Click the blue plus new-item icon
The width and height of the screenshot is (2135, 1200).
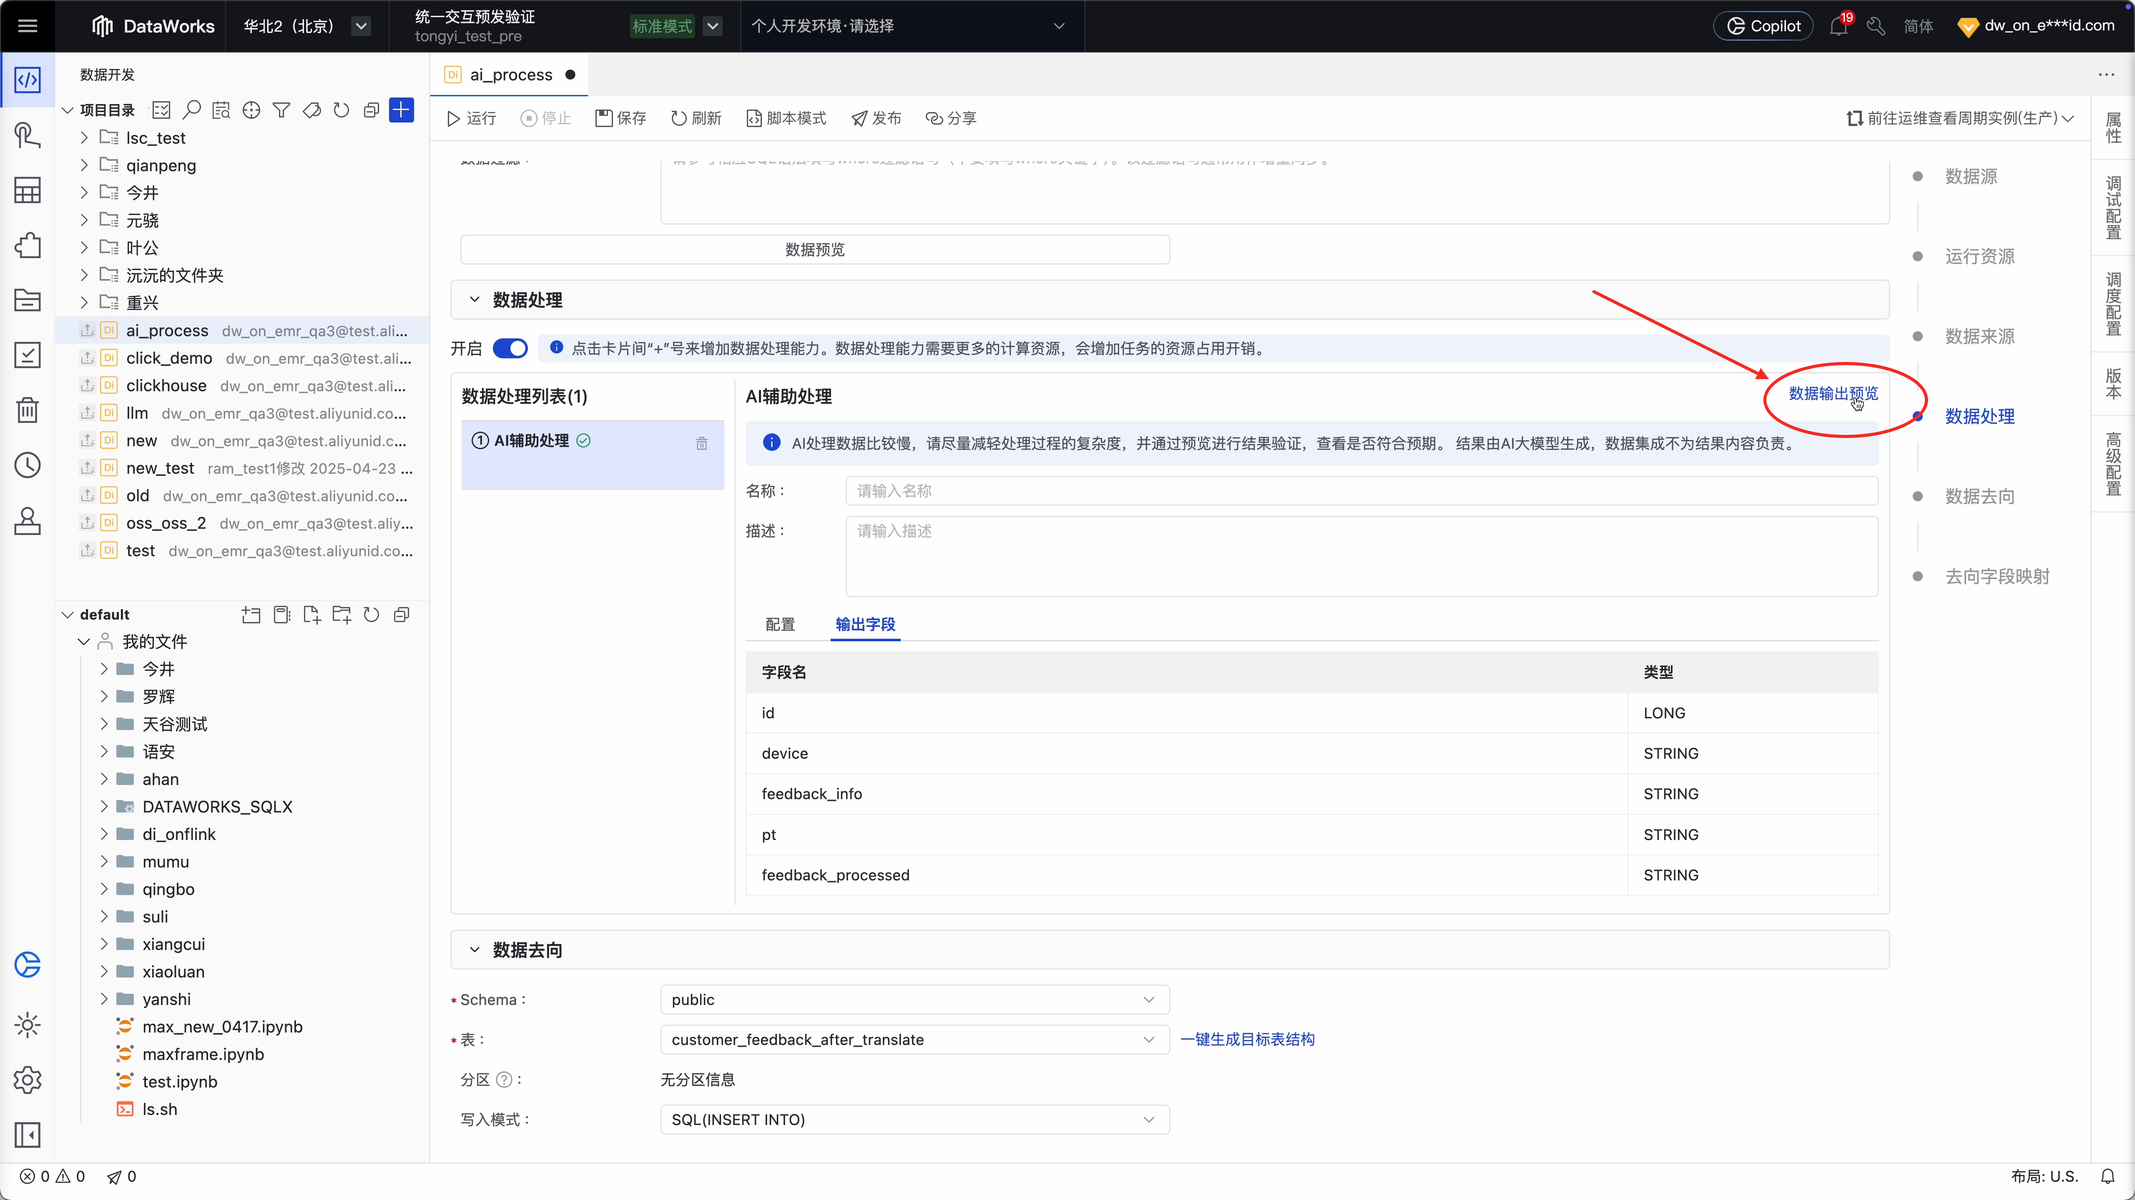point(401,109)
